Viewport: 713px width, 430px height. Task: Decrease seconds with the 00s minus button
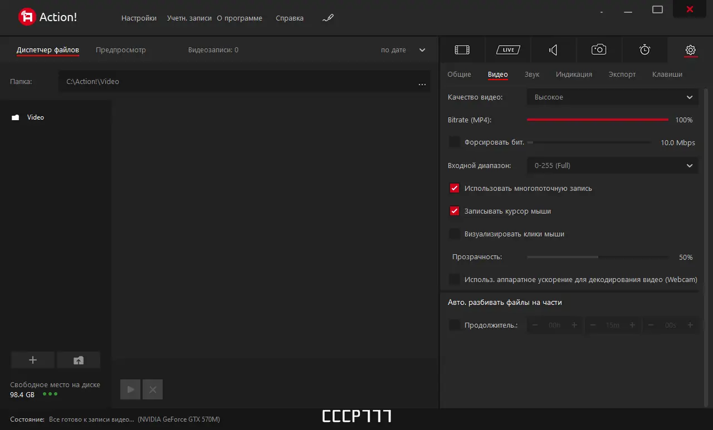(651, 325)
